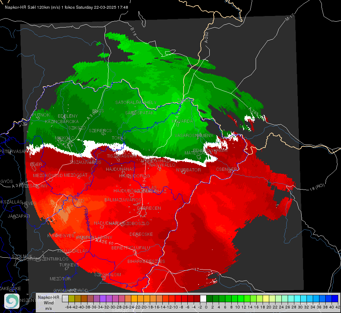Click the TOKAJ label
The width and height of the screenshot is (341, 313).
118,138
